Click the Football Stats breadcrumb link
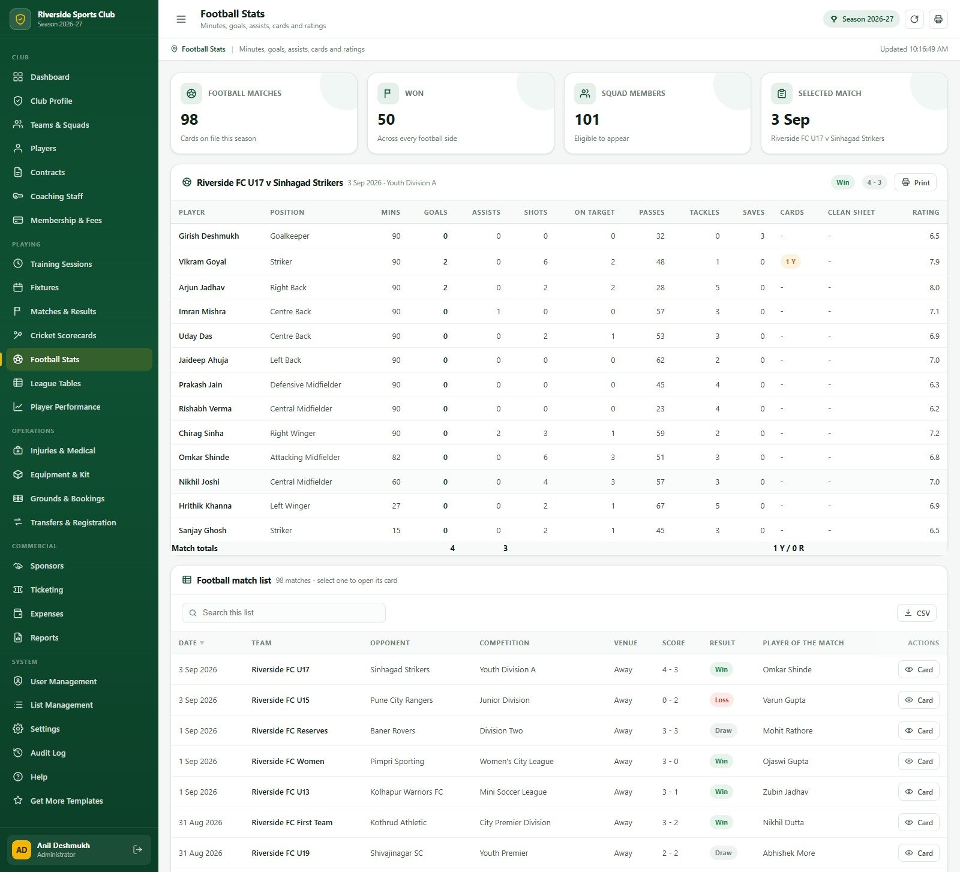Screen dimensions: 960x872 pyautogui.click(x=203, y=49)
